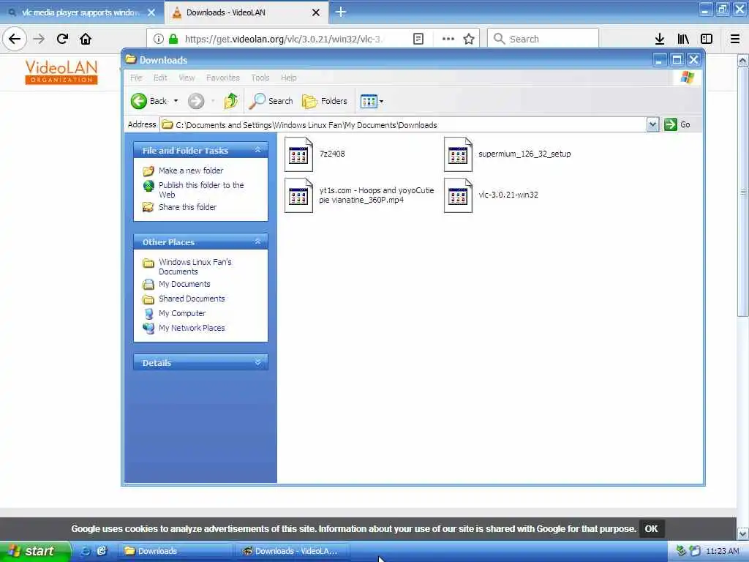
Task: Click the Go button
Action: [x=677, y=124]
